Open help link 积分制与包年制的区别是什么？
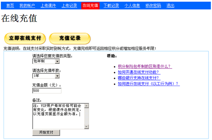 pyautogui.click(x=145, y=66)
